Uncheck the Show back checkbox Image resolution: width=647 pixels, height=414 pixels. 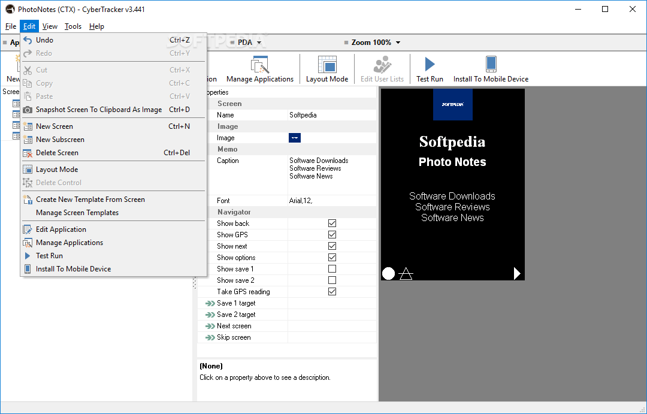tap(332, 223)
